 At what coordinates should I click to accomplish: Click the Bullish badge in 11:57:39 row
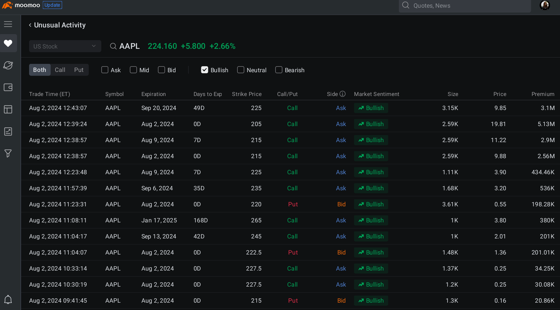(x=371, y=188)
